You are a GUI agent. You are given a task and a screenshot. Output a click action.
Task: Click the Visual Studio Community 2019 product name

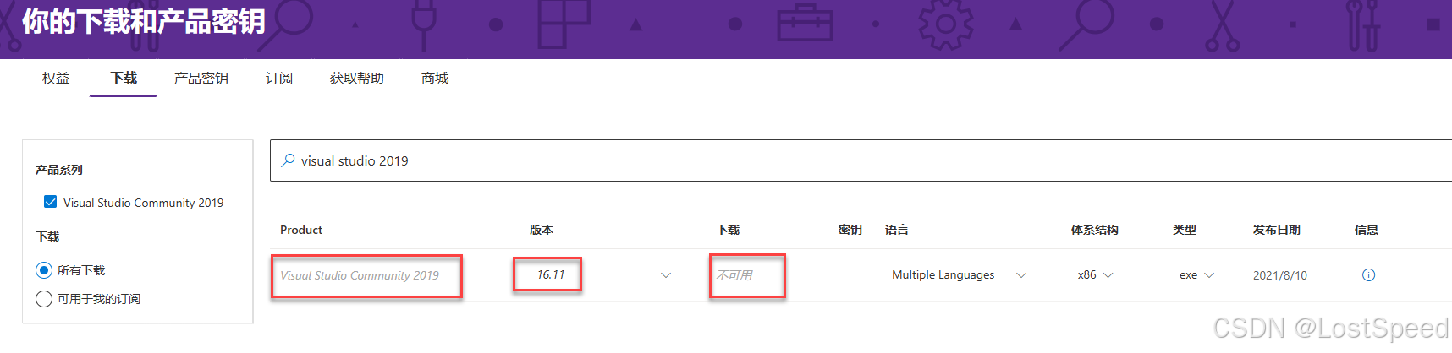[360, 275]
